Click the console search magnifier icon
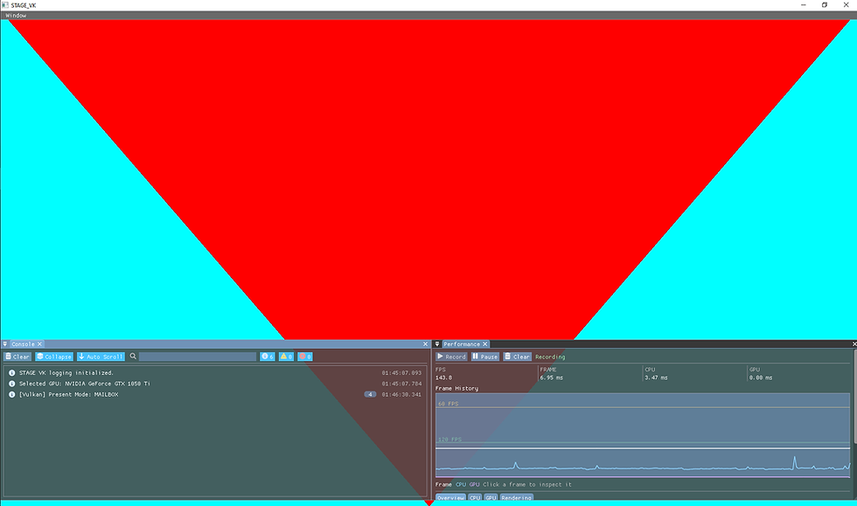The height and width of the screenshot is (506, 857). coord(133,357)
